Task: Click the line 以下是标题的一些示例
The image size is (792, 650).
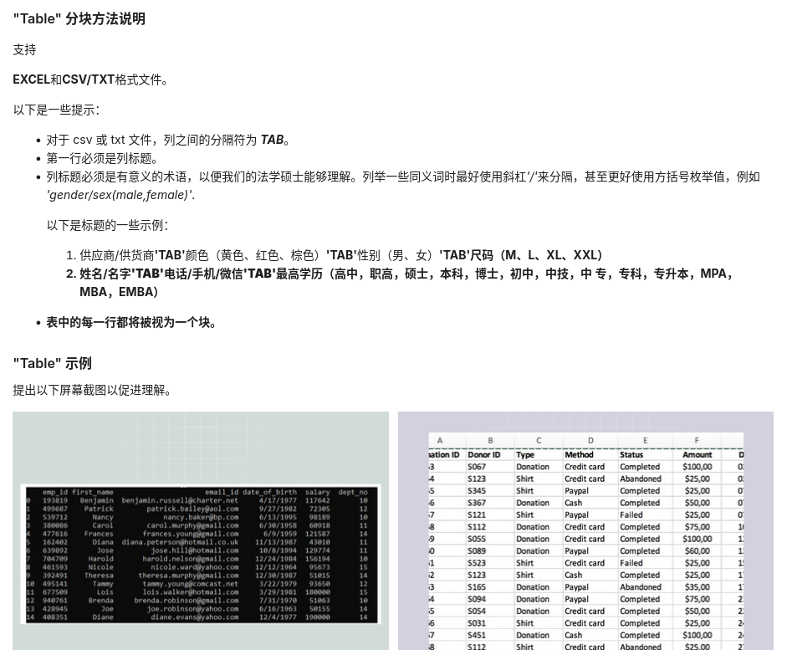Action: 107,225
